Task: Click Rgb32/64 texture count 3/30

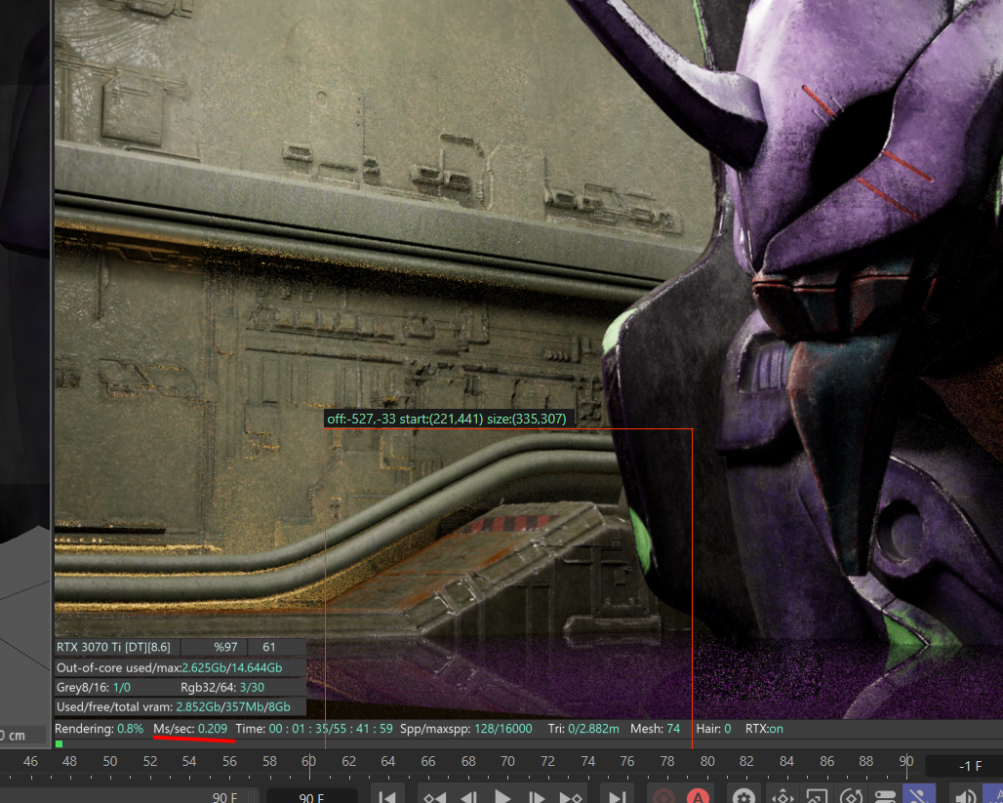Action: pos(252,688)
